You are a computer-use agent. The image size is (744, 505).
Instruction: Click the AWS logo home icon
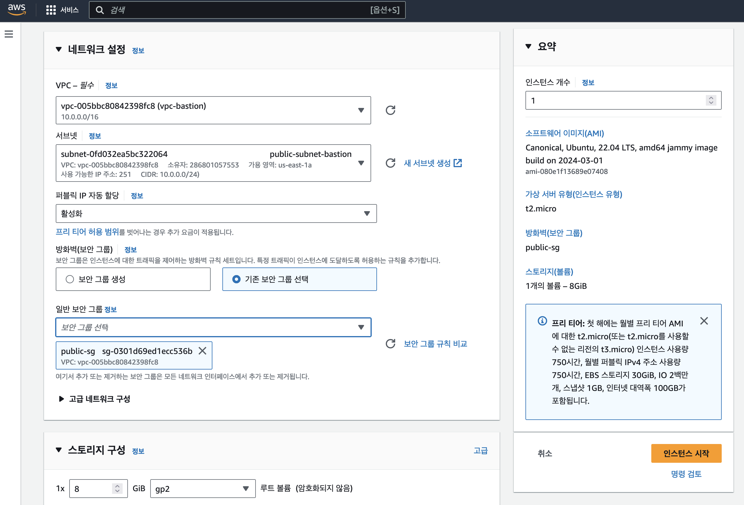17,10
